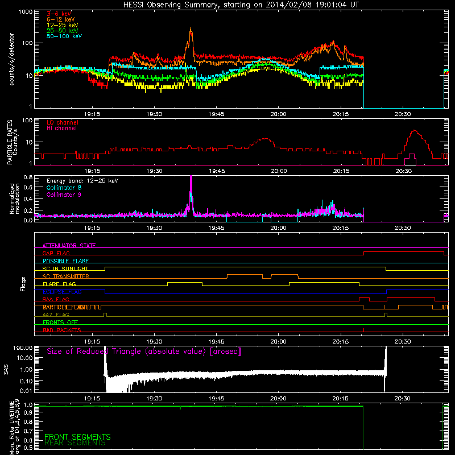
Task: Click the FLARE FLAG label
Action: (59, 284)
